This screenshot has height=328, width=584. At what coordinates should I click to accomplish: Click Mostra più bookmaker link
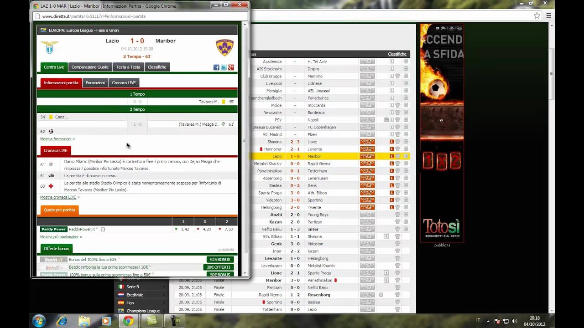59,237
